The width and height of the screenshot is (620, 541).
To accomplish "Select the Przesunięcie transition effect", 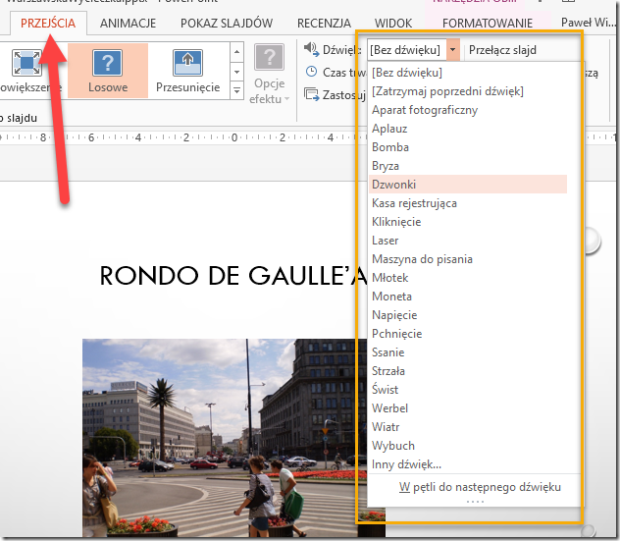I will click(x=187, y=71).
